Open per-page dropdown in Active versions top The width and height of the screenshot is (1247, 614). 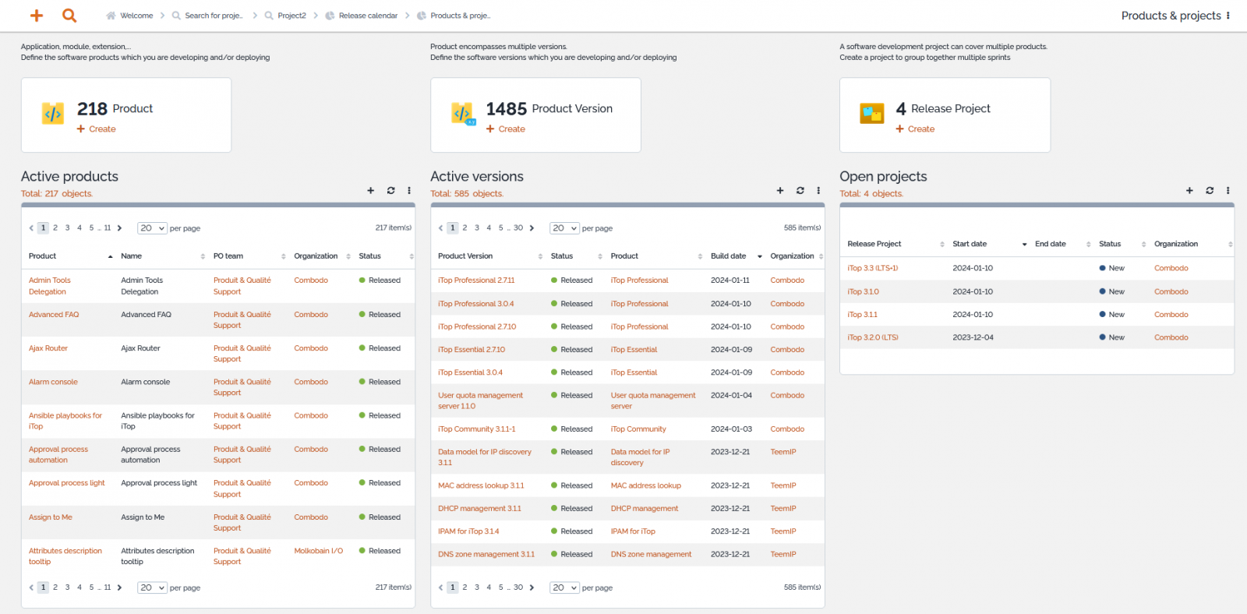564,228
